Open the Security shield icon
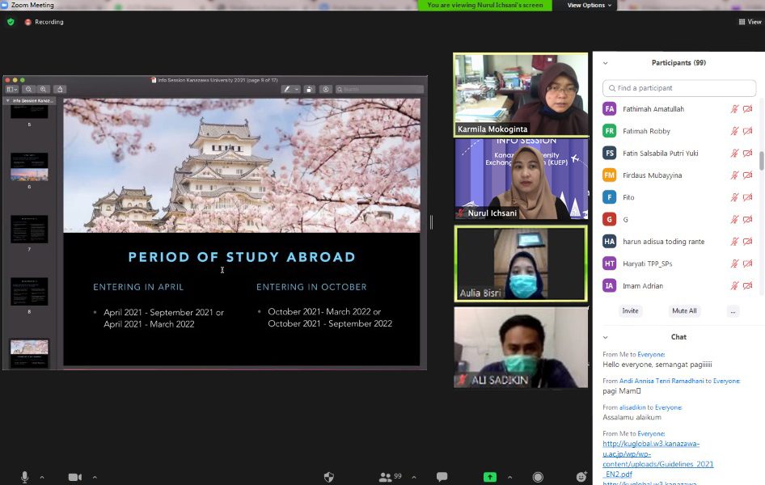This screenshot has height=485, width=765. pyautogui.click(x=328, y=477)
